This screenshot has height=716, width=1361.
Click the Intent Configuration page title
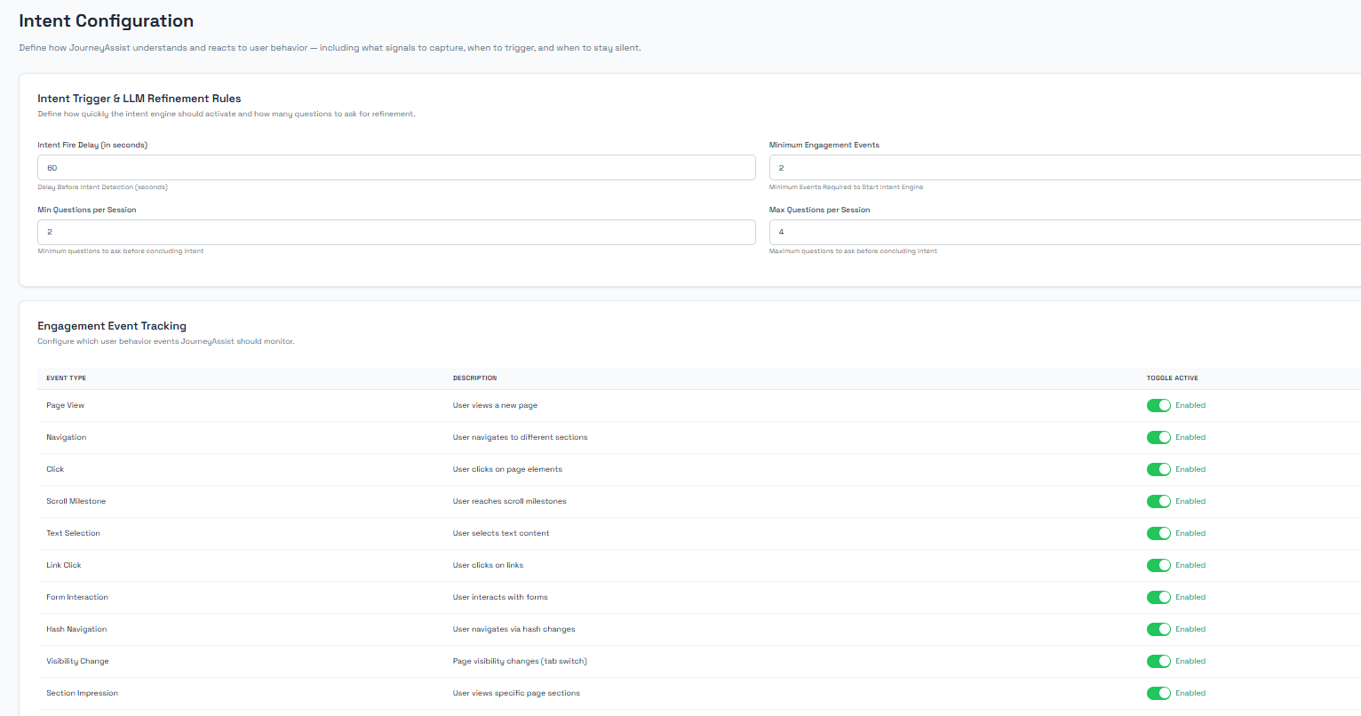[107, 21]
